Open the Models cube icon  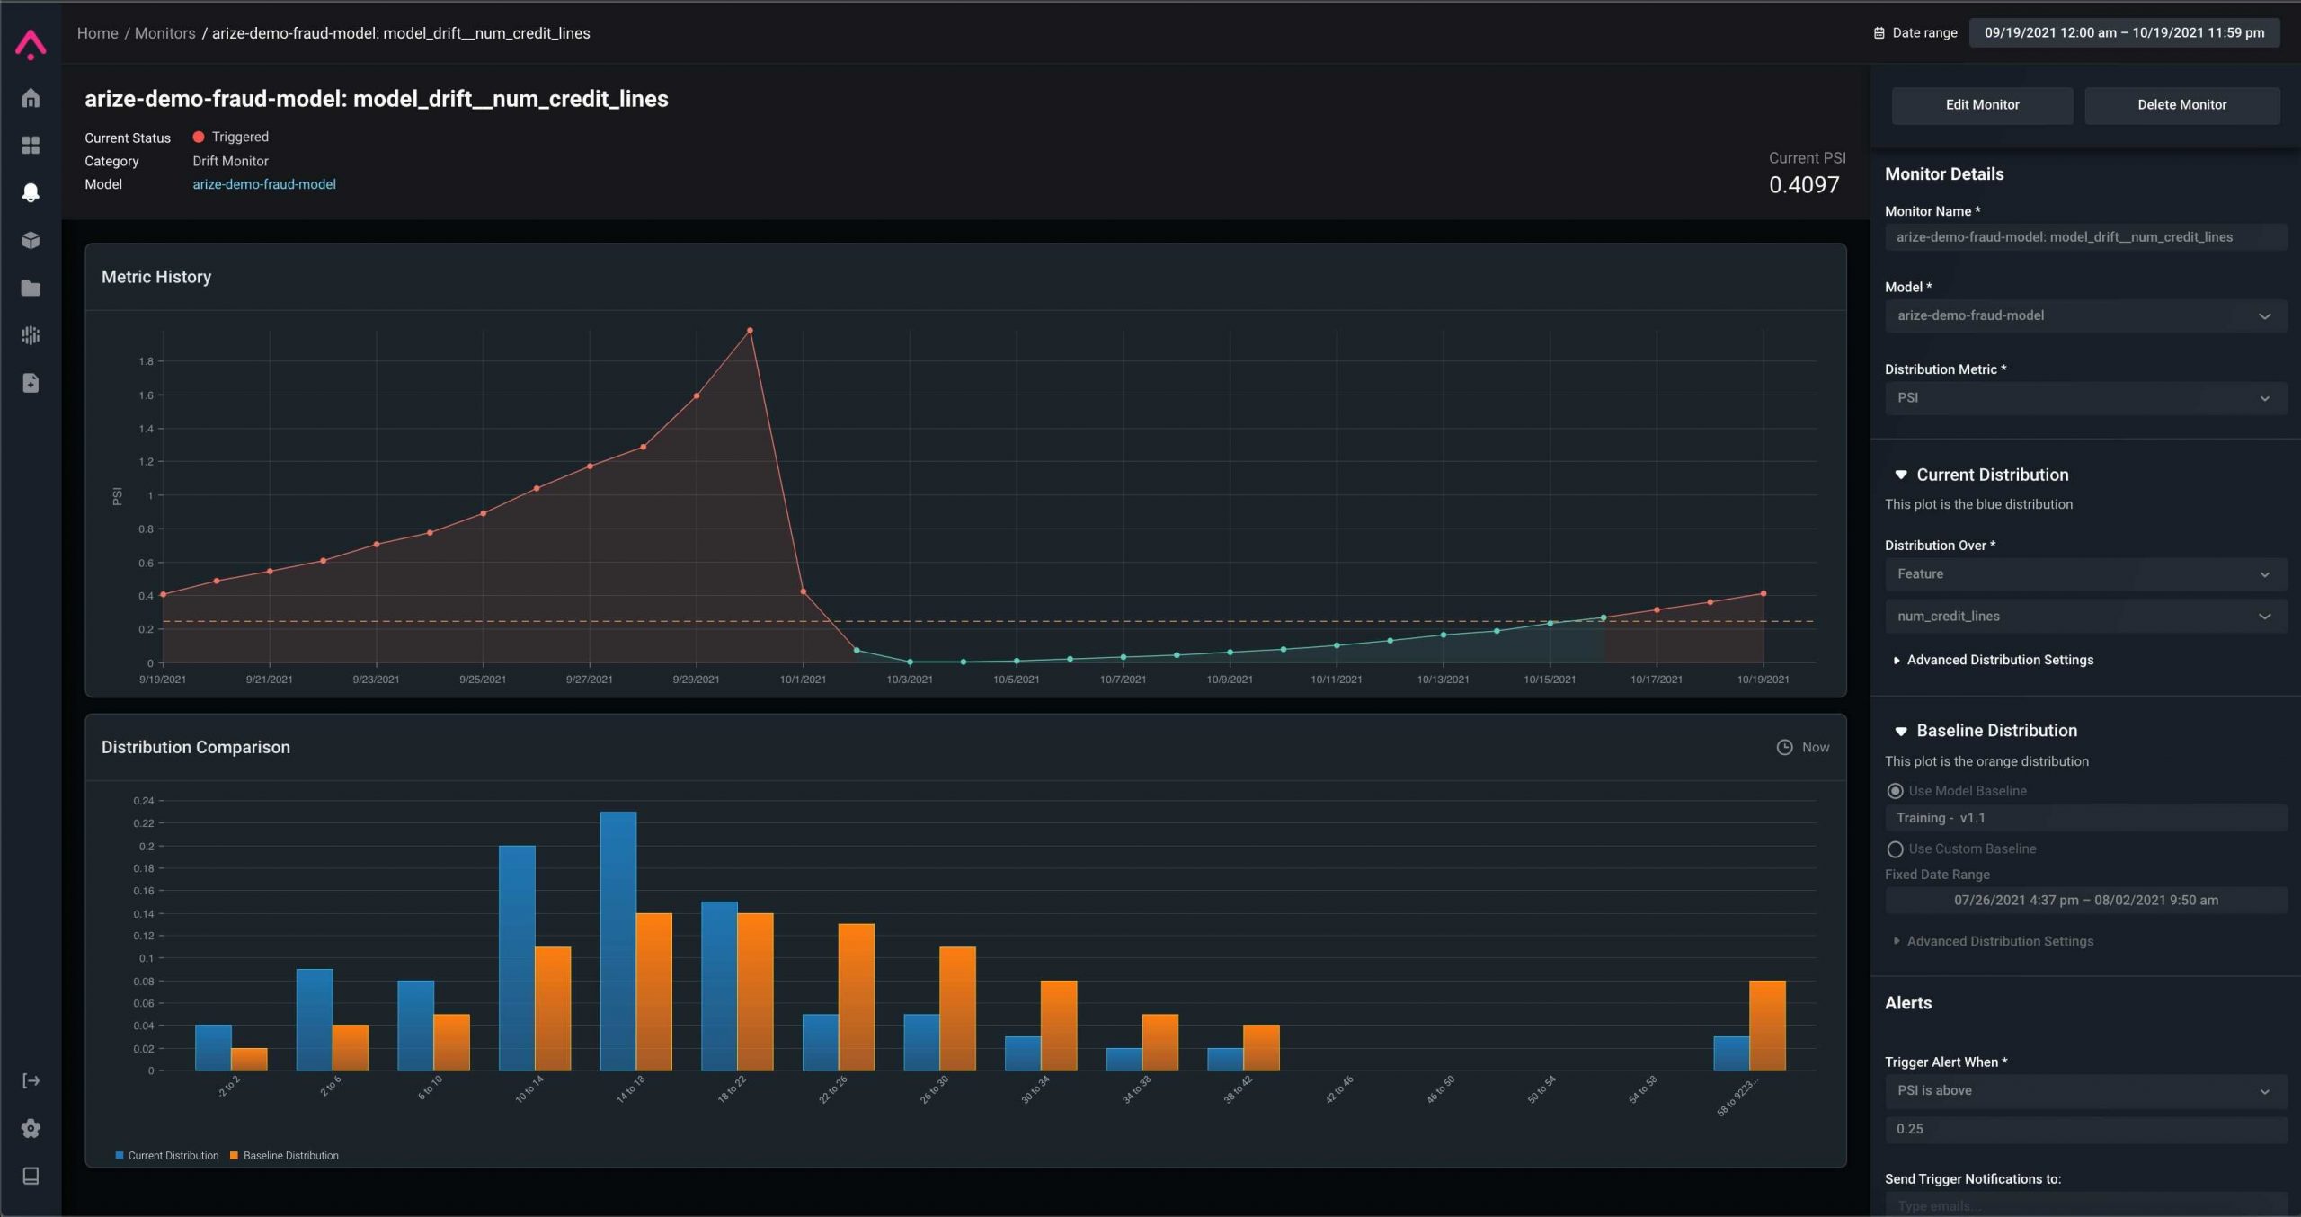(31, 240)
